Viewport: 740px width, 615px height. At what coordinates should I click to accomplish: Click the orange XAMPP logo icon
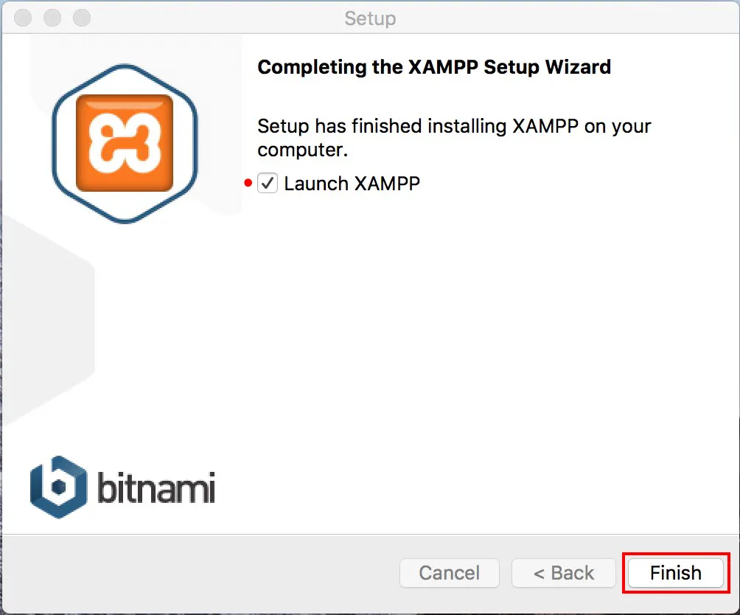125,143
